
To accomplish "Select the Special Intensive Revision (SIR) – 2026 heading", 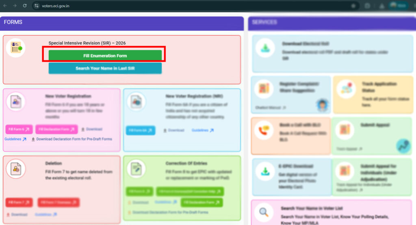I will (x=87, y=43).
